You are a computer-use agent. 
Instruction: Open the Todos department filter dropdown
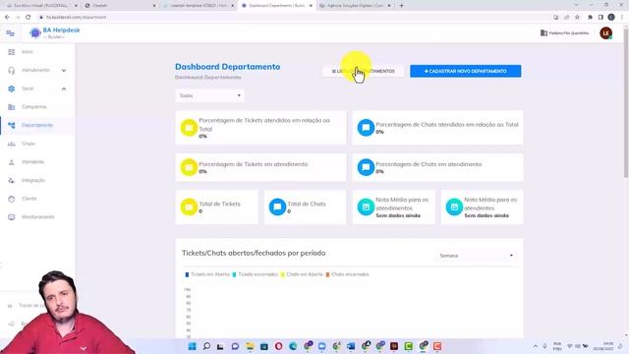209,95
